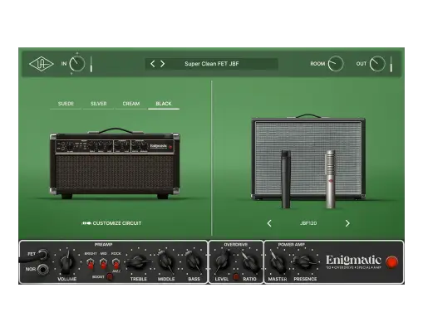This screenshot has height=332, width=423.
Task: Plug into the NOR input jack
Action: pos(43,269)
